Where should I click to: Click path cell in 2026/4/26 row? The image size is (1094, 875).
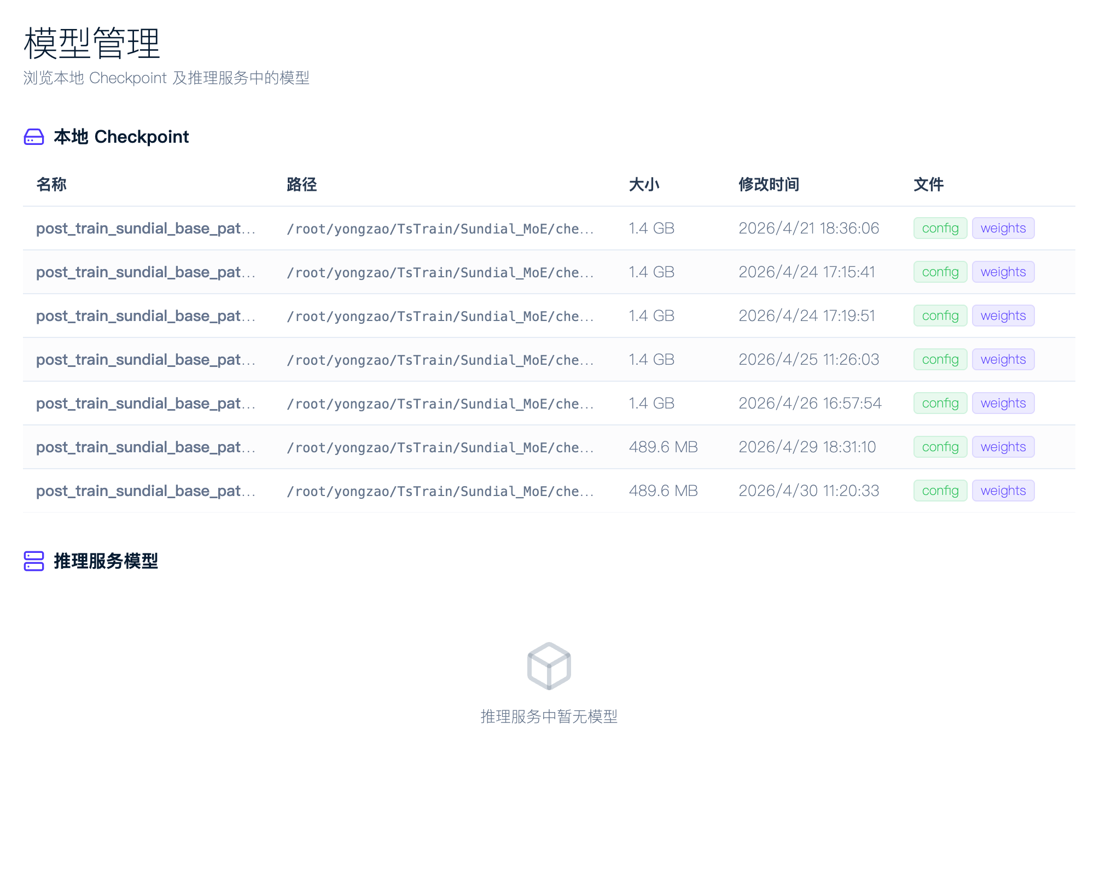tap(440, 404)
